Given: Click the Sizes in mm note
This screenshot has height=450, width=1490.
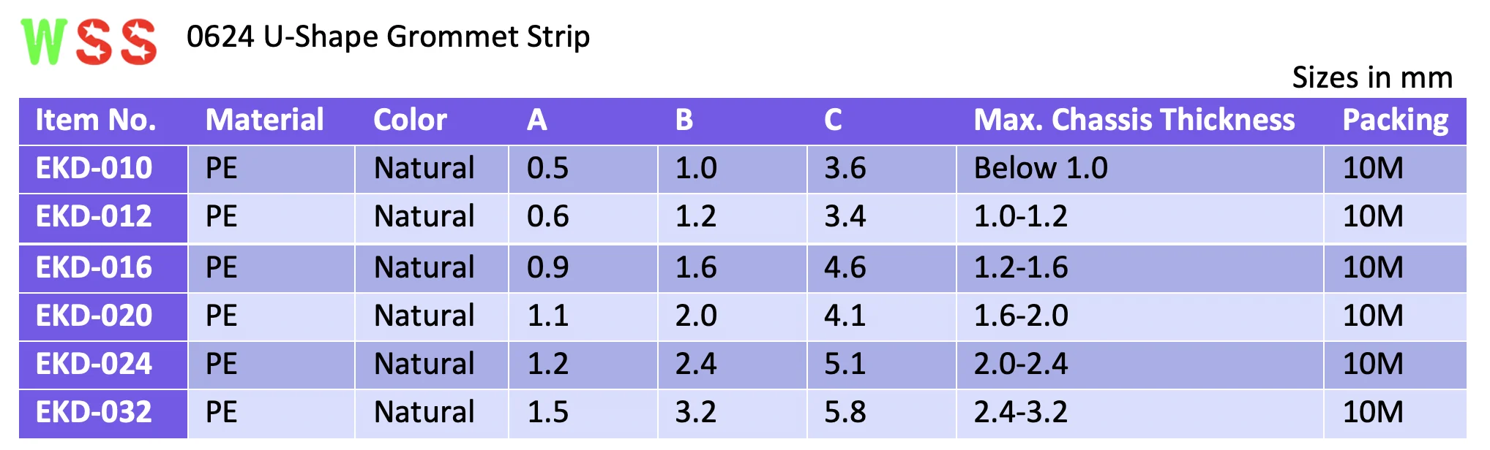Looking at the screenshot, I should (x=1371, y=77).
